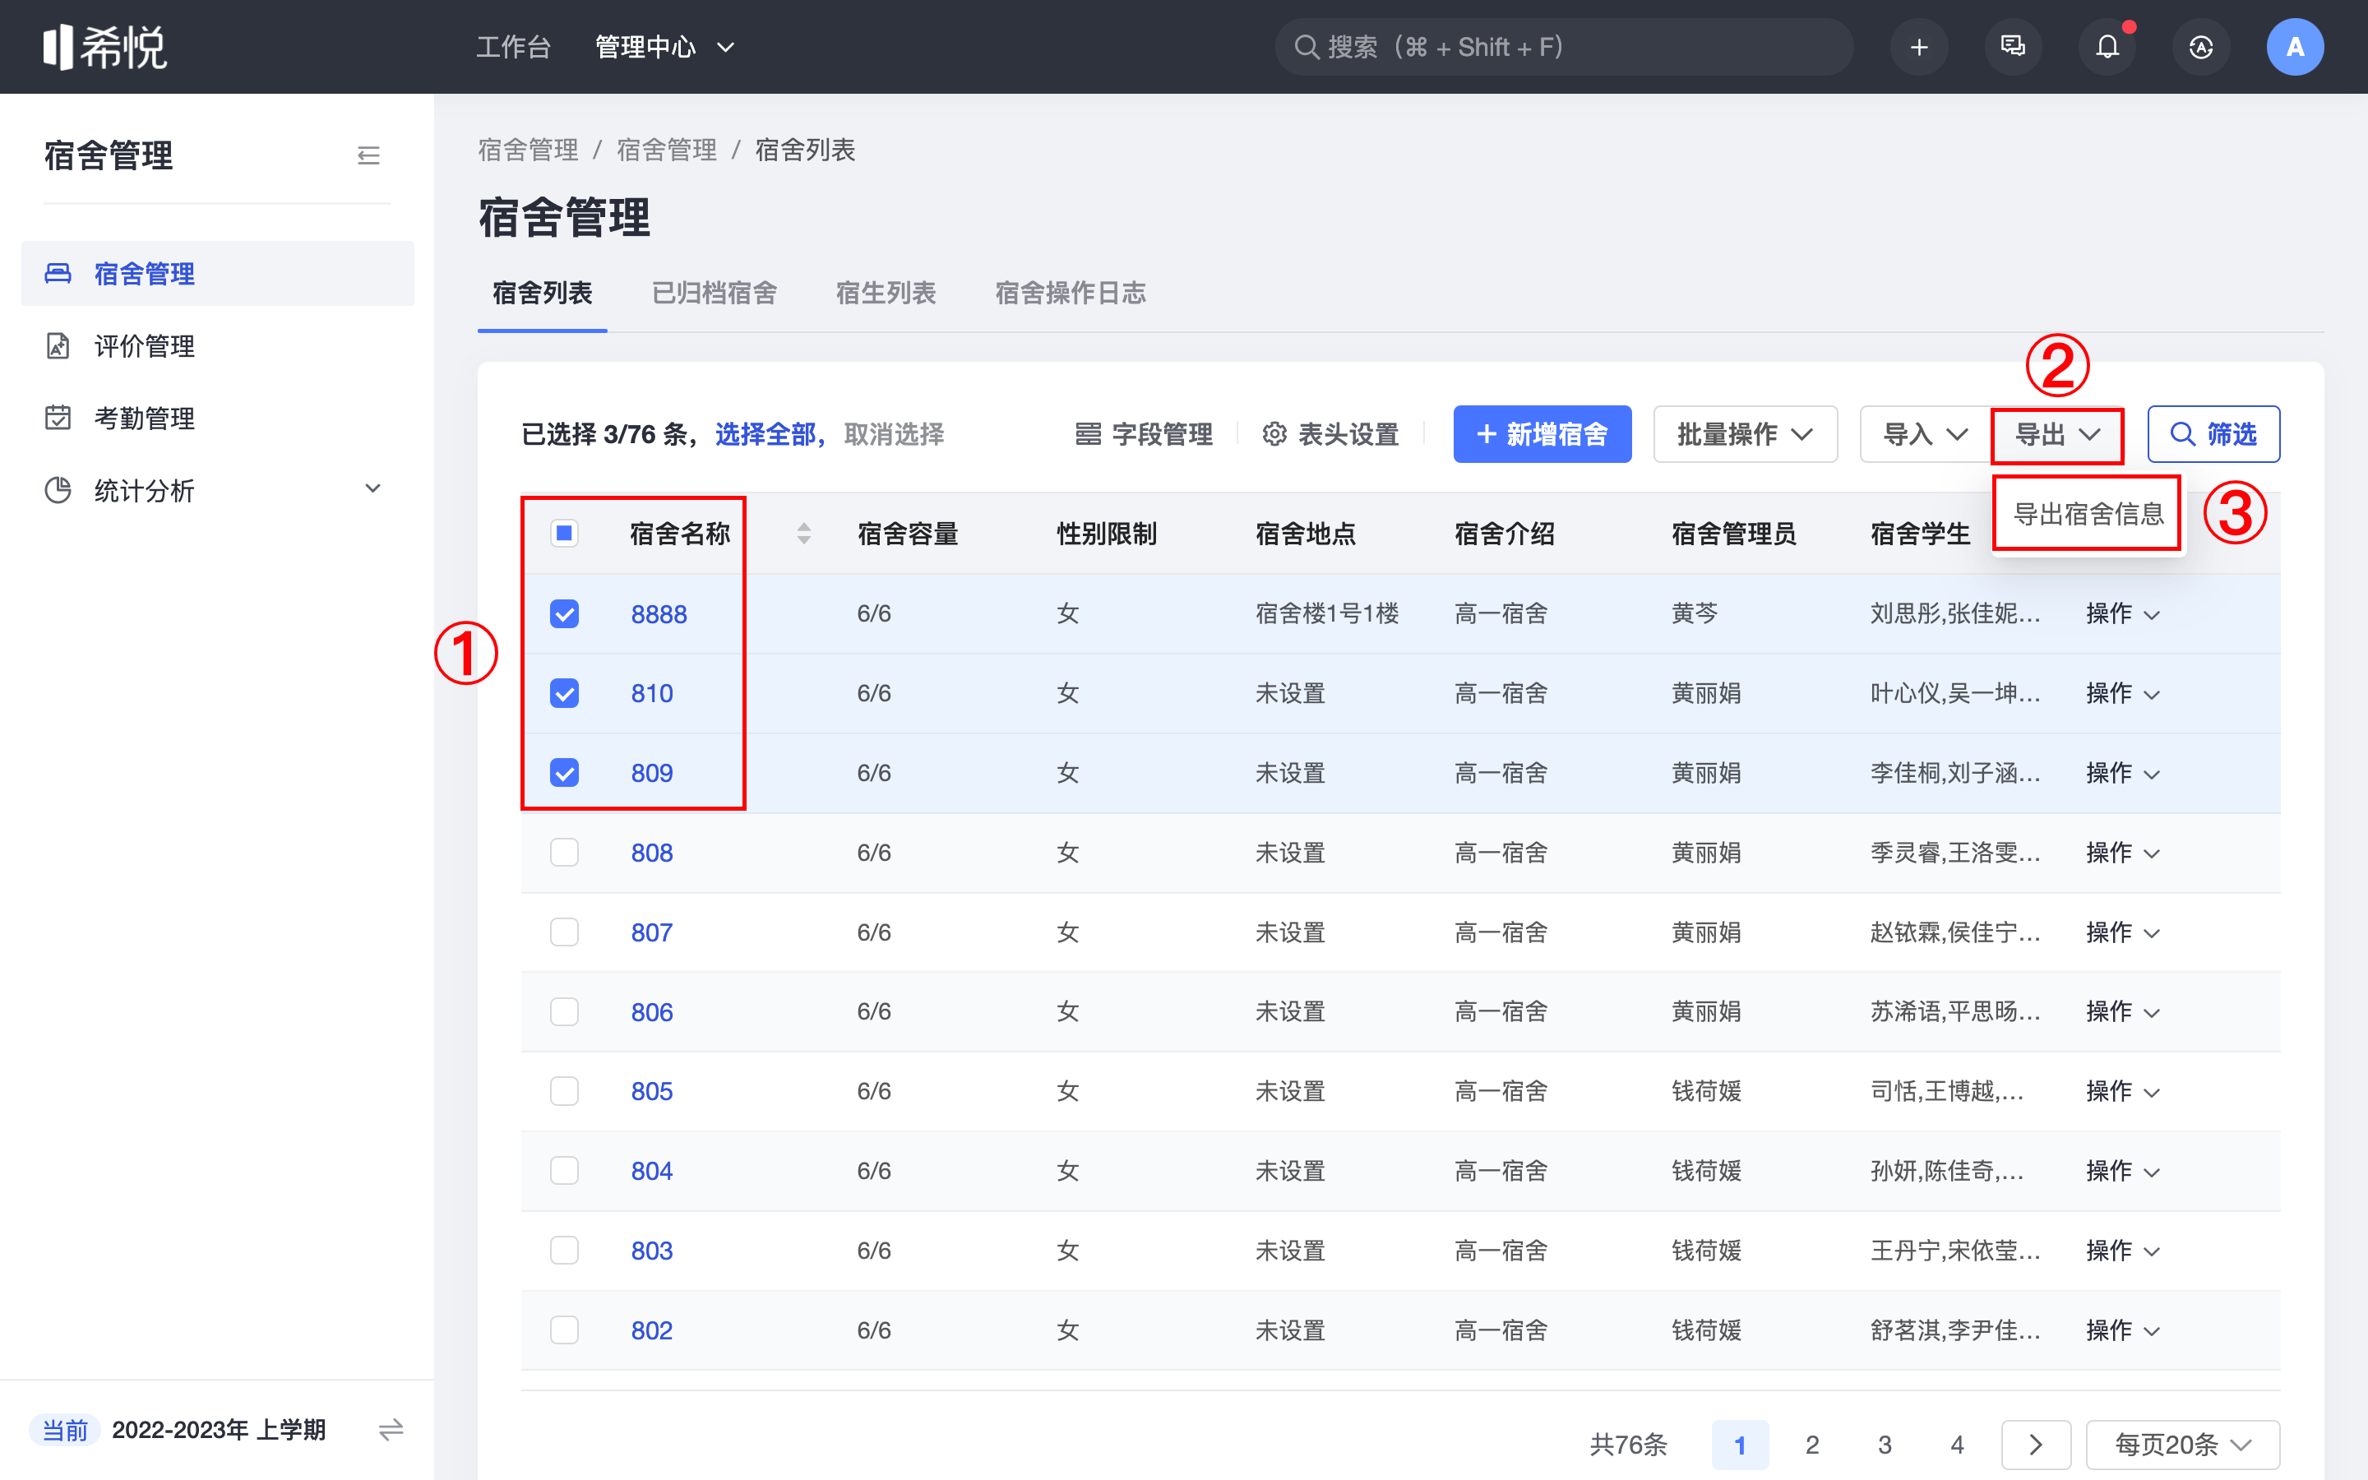2368x1480 pixels.
Task: Open dormitory 803 link
Action: click(652, 1251)
